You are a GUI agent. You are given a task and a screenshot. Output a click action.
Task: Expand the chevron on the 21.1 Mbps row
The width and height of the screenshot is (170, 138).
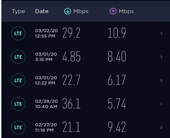point(161,127)
